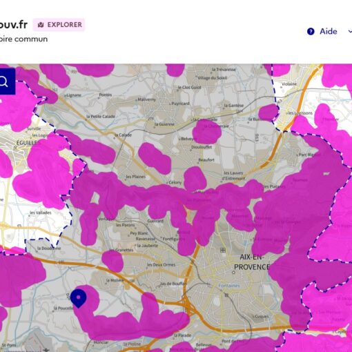Click the 'Guirand' label
Viewport: 352px width, 352px height.
[x=155, y=221]
